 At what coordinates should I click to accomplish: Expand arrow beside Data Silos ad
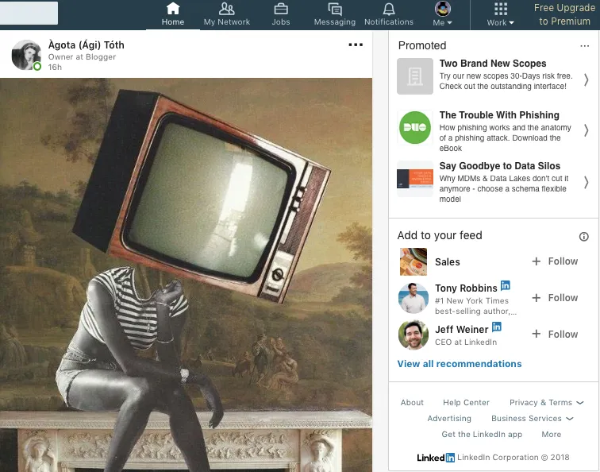[x=587, y=182]
